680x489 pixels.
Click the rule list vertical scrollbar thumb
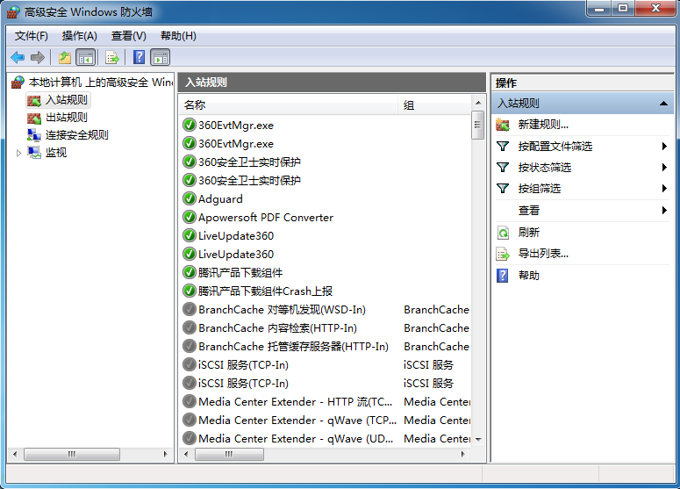pyautogui.click(x=478, y=125)
